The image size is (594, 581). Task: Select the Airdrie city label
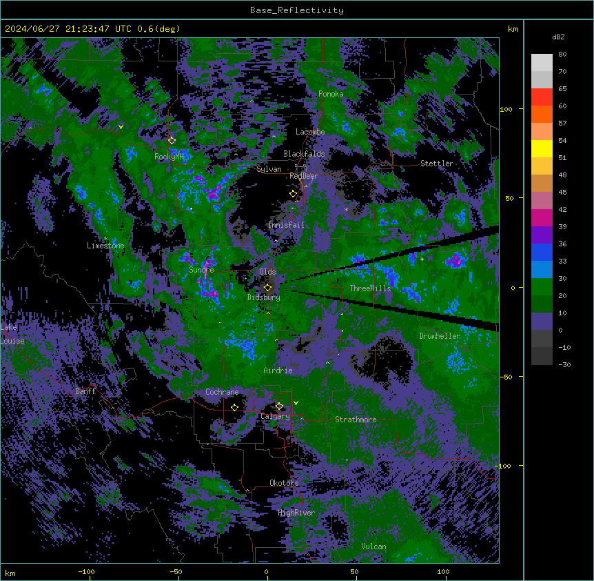click(278, 371)
